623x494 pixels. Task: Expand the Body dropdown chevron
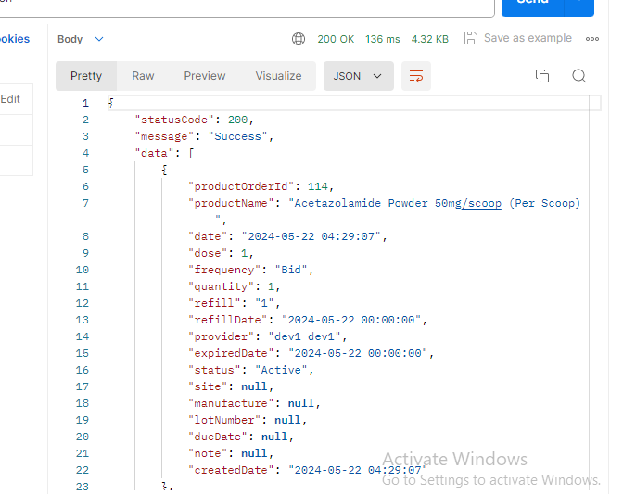[x=99, y=39]
